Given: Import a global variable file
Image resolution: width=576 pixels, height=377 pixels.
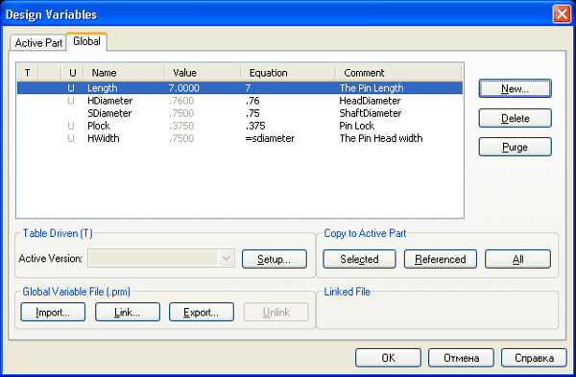Looking at the screenshot, I should 53,312.
